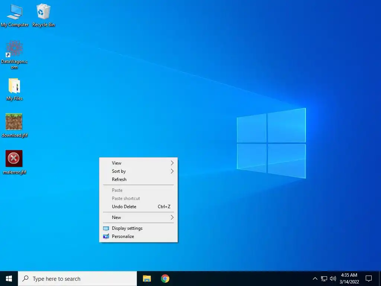Select the Recycle Bin desktop icon

tap(43, 16)
